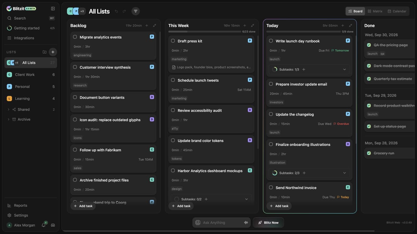
Task: Click the plus icon in This Week header
Action: click(245, 25)
